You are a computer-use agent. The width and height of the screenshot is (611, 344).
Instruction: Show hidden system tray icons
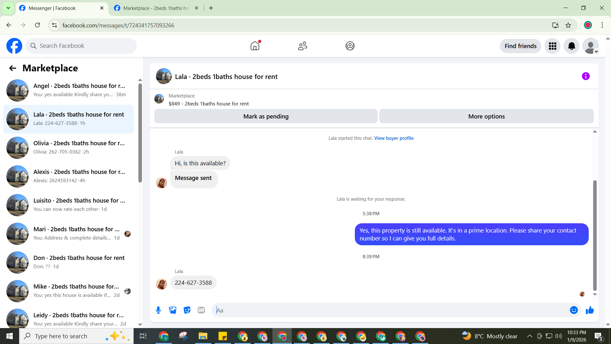pyautogui.click(x=530, y=336)
